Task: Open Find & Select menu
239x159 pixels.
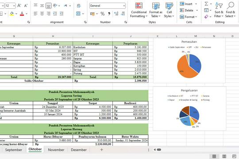Action: [231, 10]
